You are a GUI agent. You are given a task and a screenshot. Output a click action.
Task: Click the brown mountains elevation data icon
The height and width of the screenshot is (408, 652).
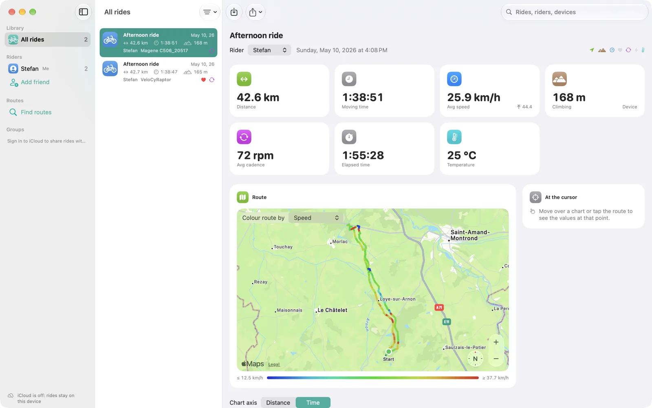[x=602, y=50]
